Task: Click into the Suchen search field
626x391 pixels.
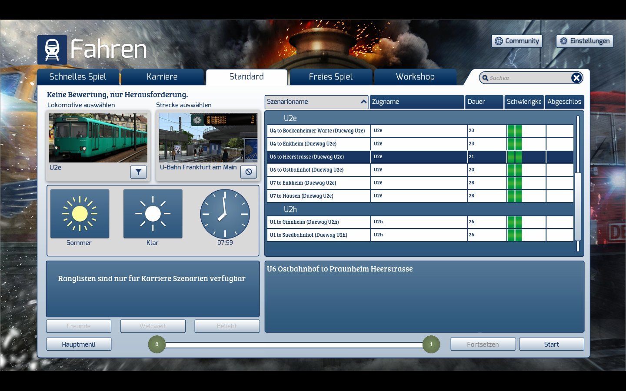Action: click(528, 78)
